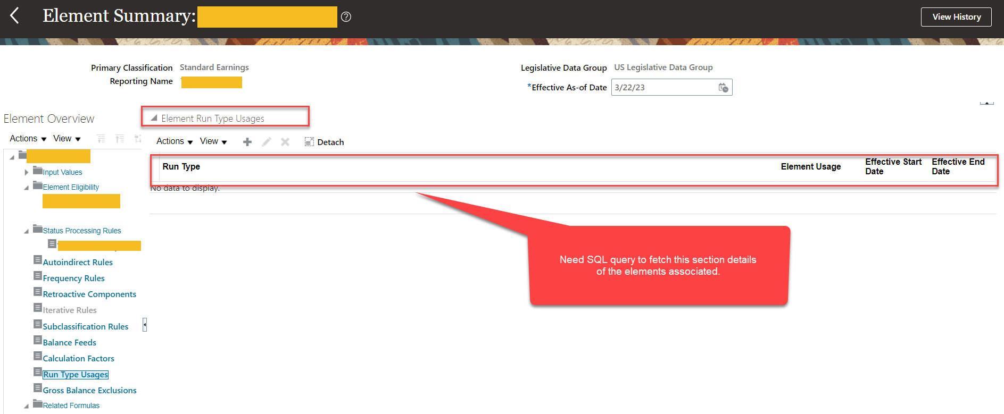Click the Calculation Factors document icon
This screenshot has width=1004, height=414.
point(37,356)
